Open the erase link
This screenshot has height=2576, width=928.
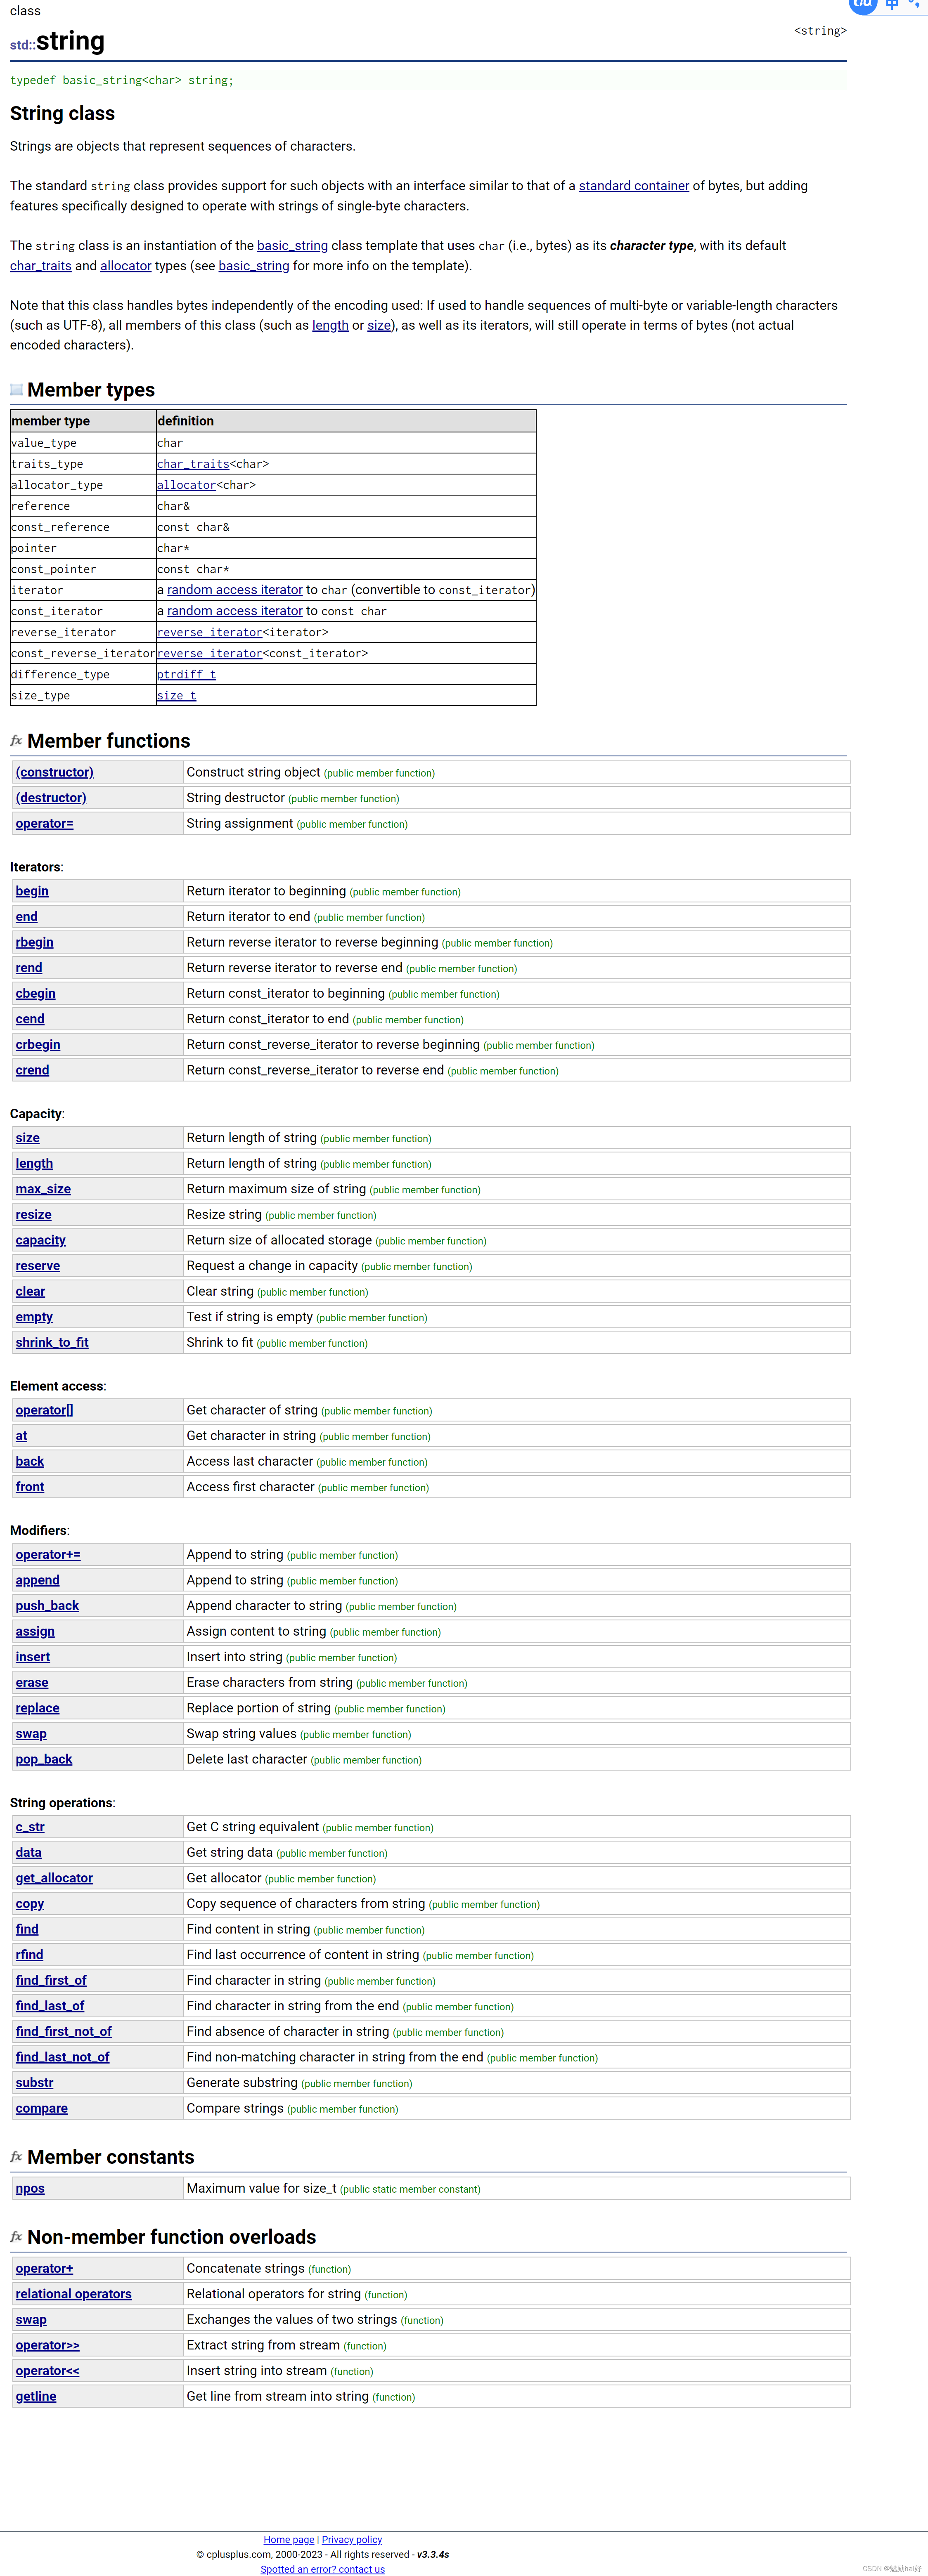[32, 1683]
